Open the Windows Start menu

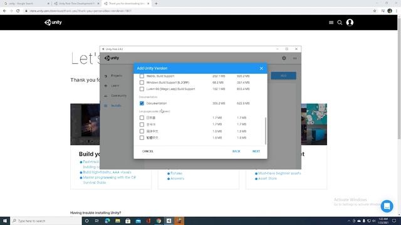click(5, 221)
